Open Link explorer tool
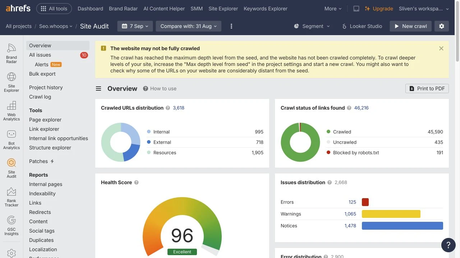Viewport: 460px width, 258px height. click(44, 129)
